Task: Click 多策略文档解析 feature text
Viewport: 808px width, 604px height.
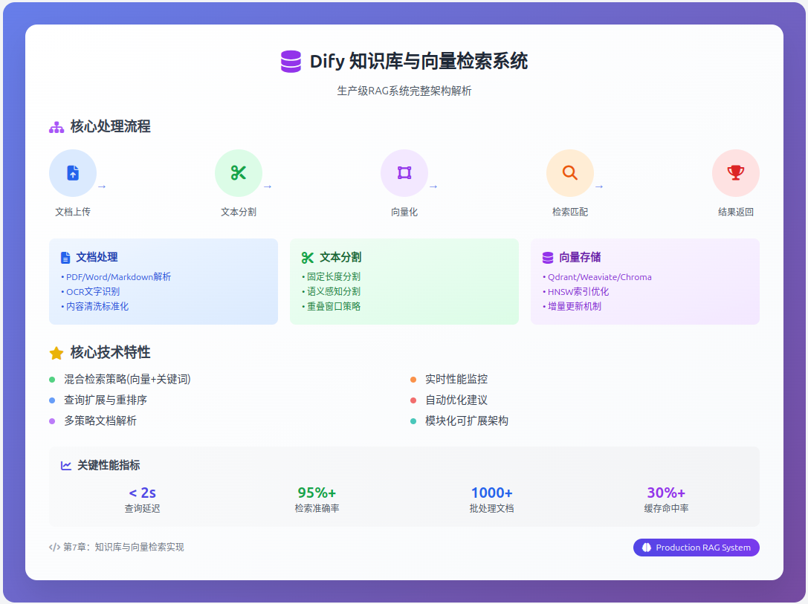Action: [x=100, y=421]
